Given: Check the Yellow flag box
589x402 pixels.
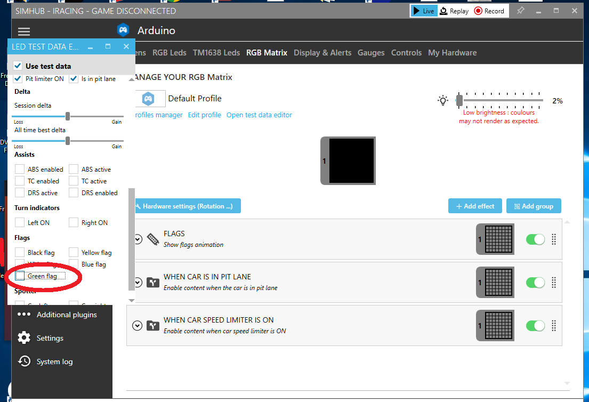Looking at the screenshot, I should pos(74,253).
